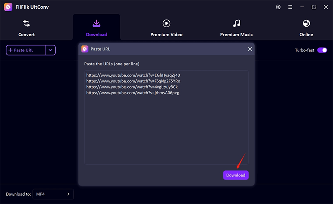This screenshot has height=204, width=333.
Task: Click the 'Paste URL' dialog title text
Action: (x=100, y=49)
